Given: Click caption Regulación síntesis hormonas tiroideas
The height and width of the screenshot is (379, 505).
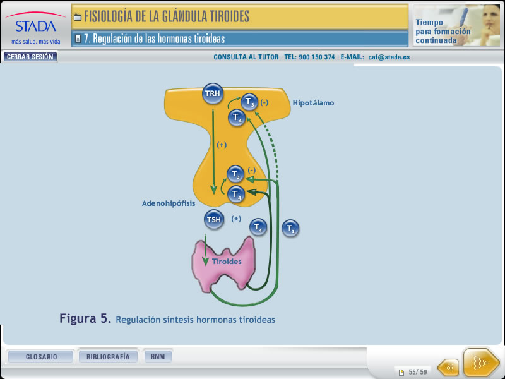Looking at the screenshot, I should [x=196, y=320].
